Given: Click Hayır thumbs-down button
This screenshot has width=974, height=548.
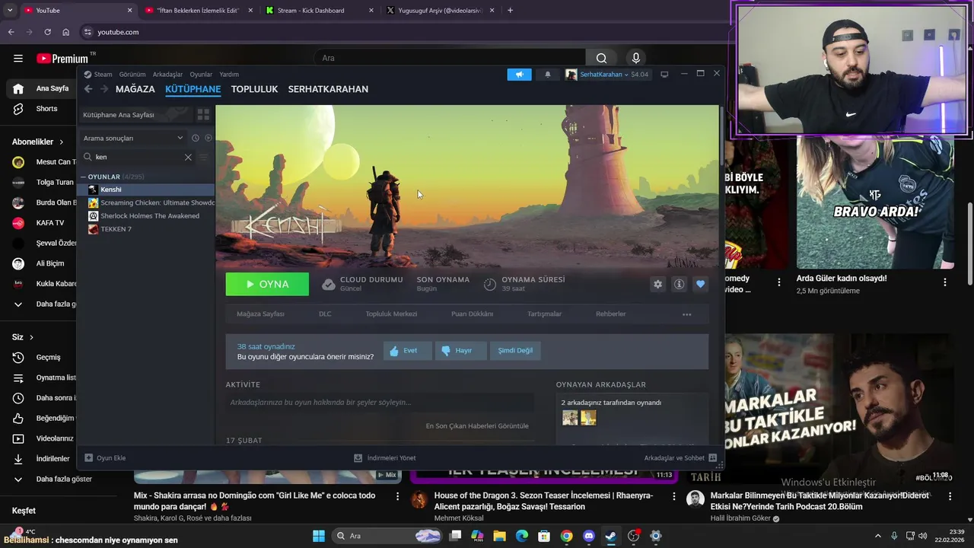Looking at the screenshot, I should point(461,350).
